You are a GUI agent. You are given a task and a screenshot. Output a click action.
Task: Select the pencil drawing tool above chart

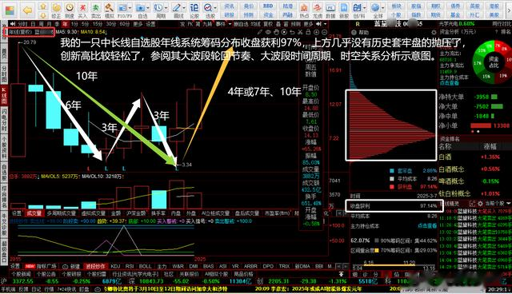tap(260, 32)
